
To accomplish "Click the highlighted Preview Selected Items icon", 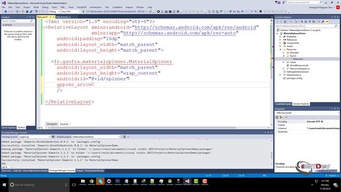I will tap(327, 22).
